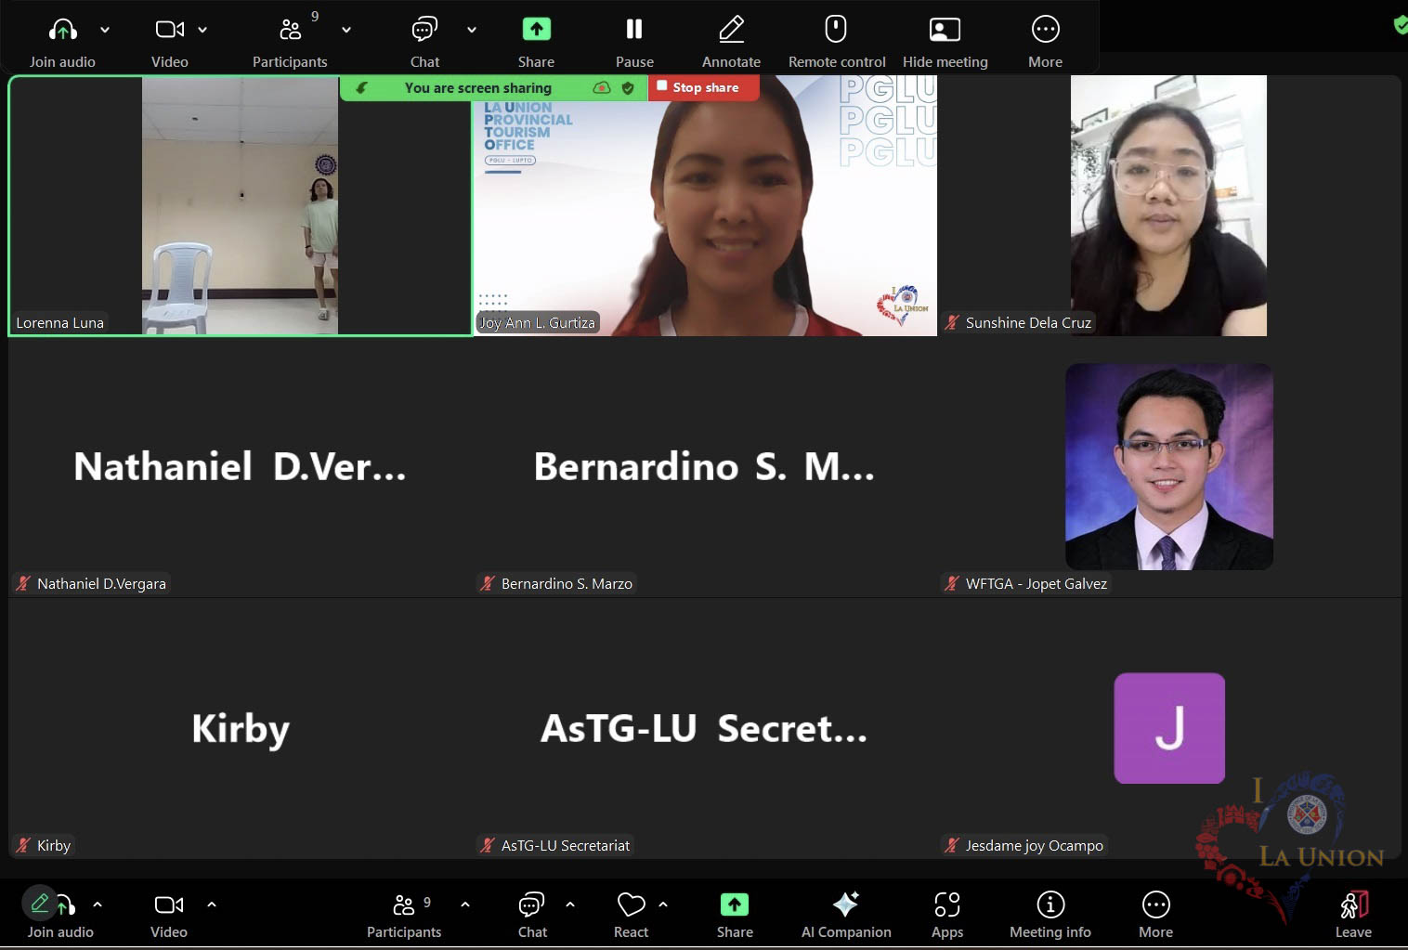Select the Lorenna Luna video tile
Viewport: 1408px width, 950px height.
point(240,205)
